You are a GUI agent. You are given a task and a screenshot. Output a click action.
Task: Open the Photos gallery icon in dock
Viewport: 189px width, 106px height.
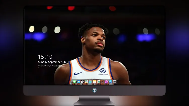99,82
